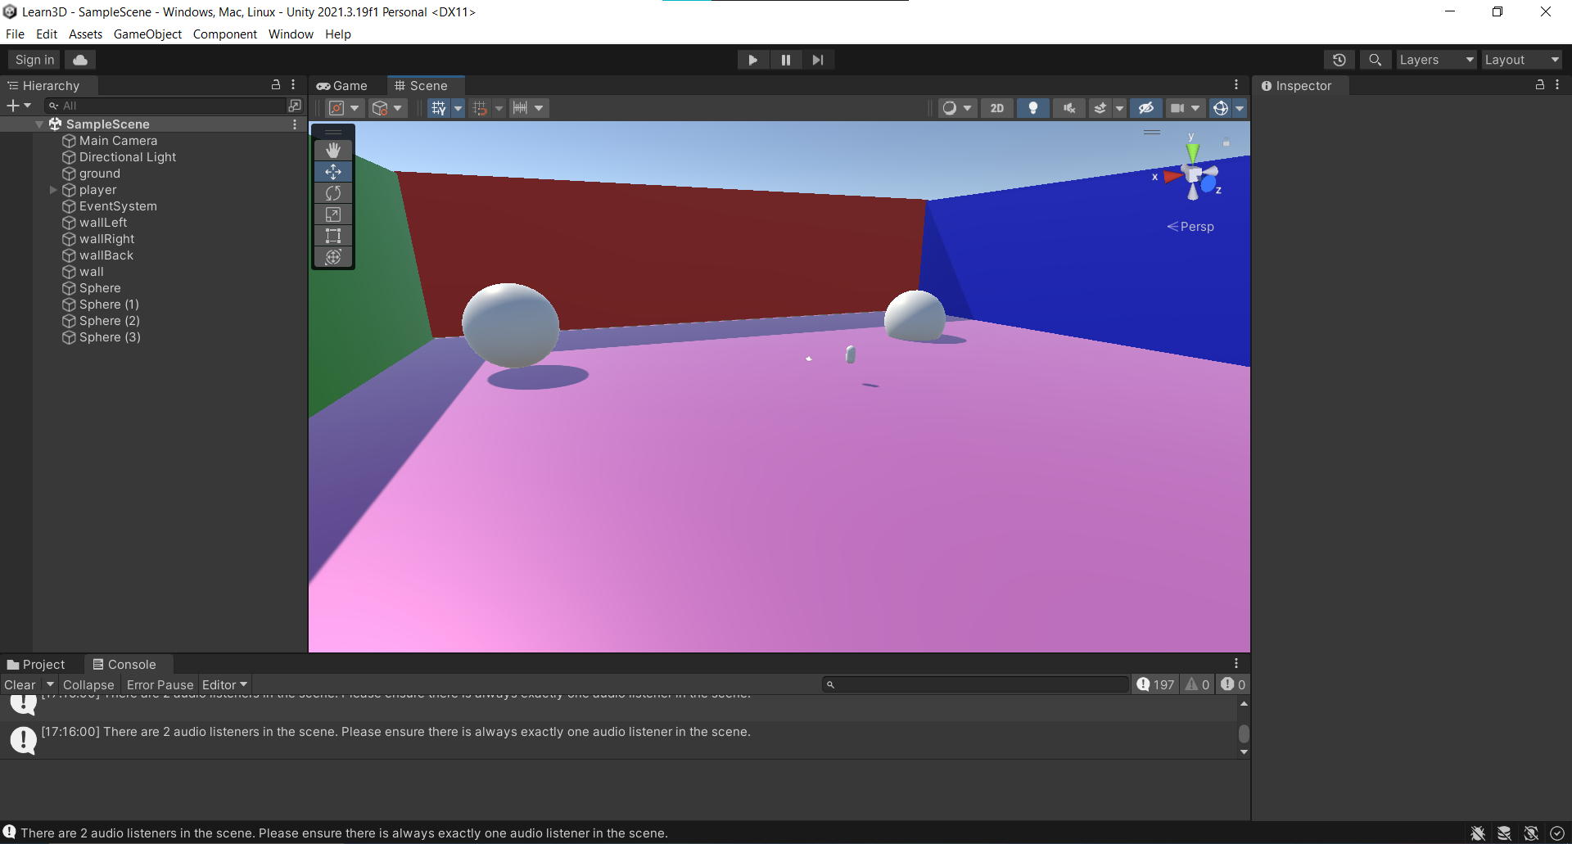This screenshot has height=844, width=1572.
Task: Clear the console log
Action: click(20, 685)
